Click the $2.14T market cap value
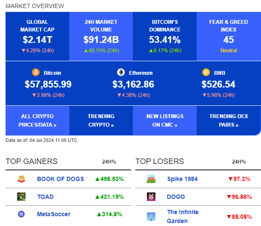This screenshot has width=261, height=226. (37, 40)
